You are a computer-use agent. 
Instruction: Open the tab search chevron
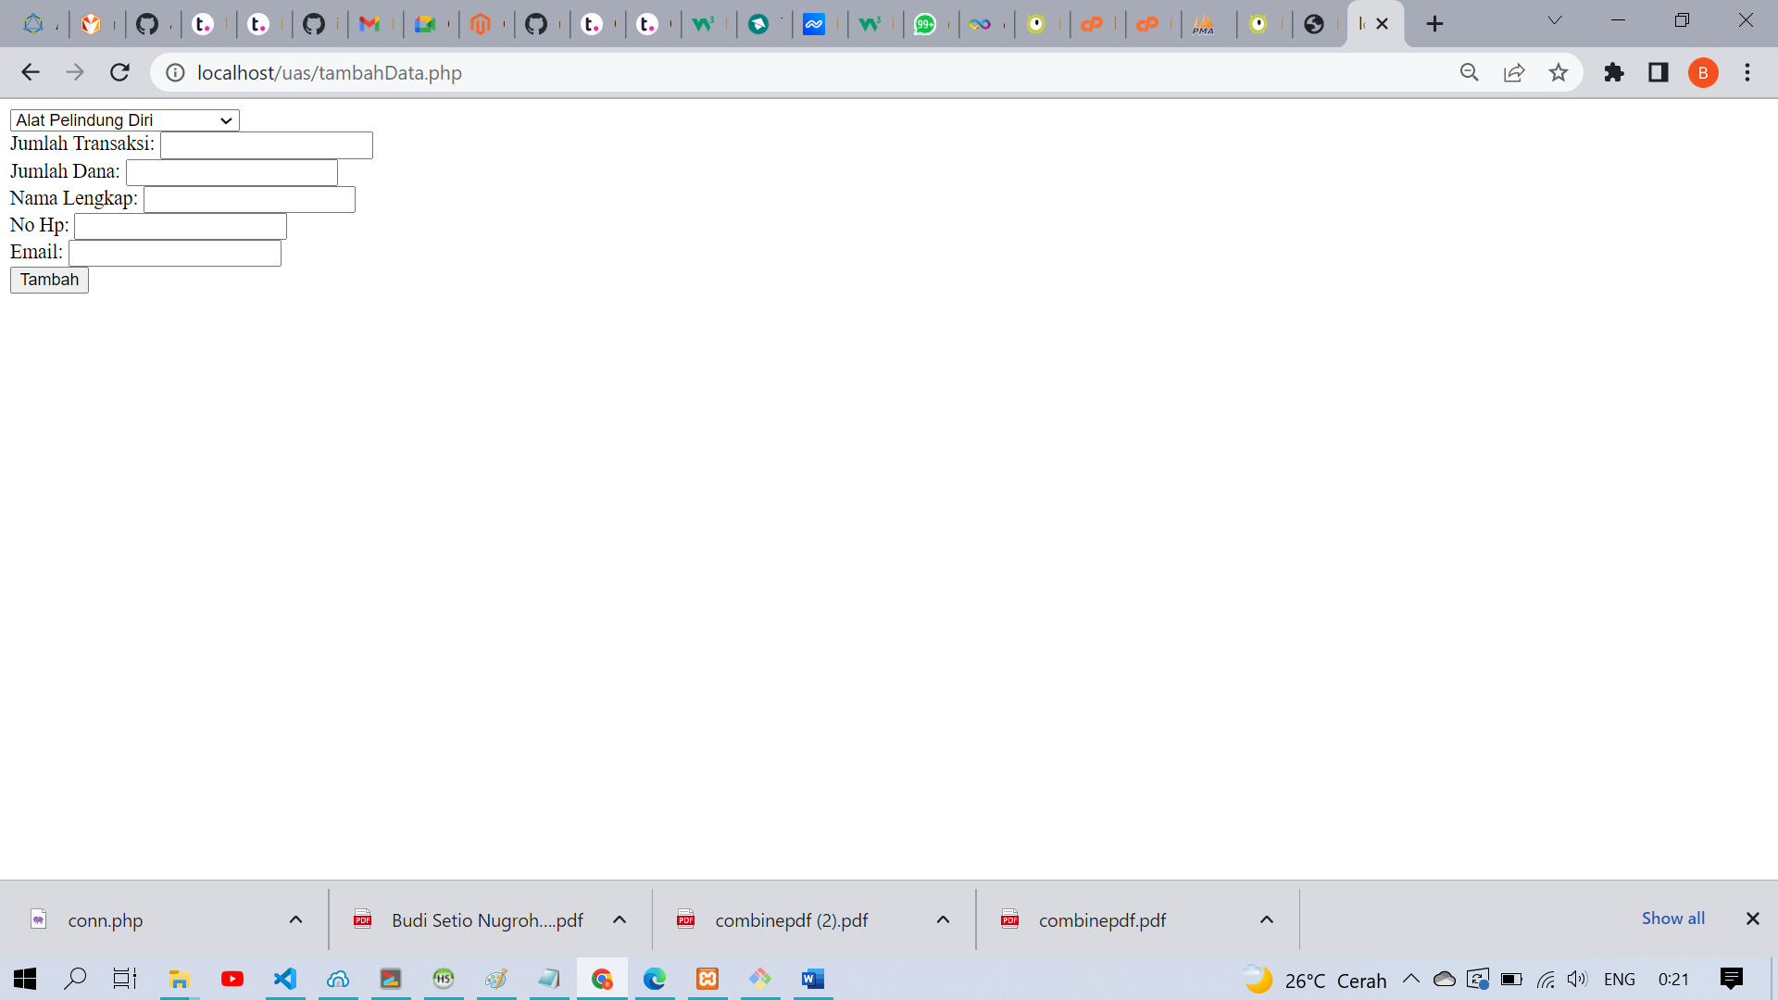click(x=1554, y=19)
